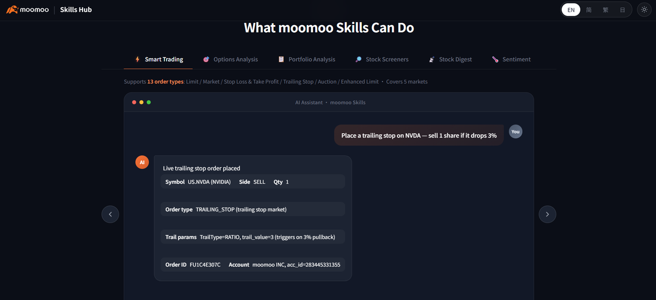Click the red window dot
The image size is (656, 300).
pos(134,102)
